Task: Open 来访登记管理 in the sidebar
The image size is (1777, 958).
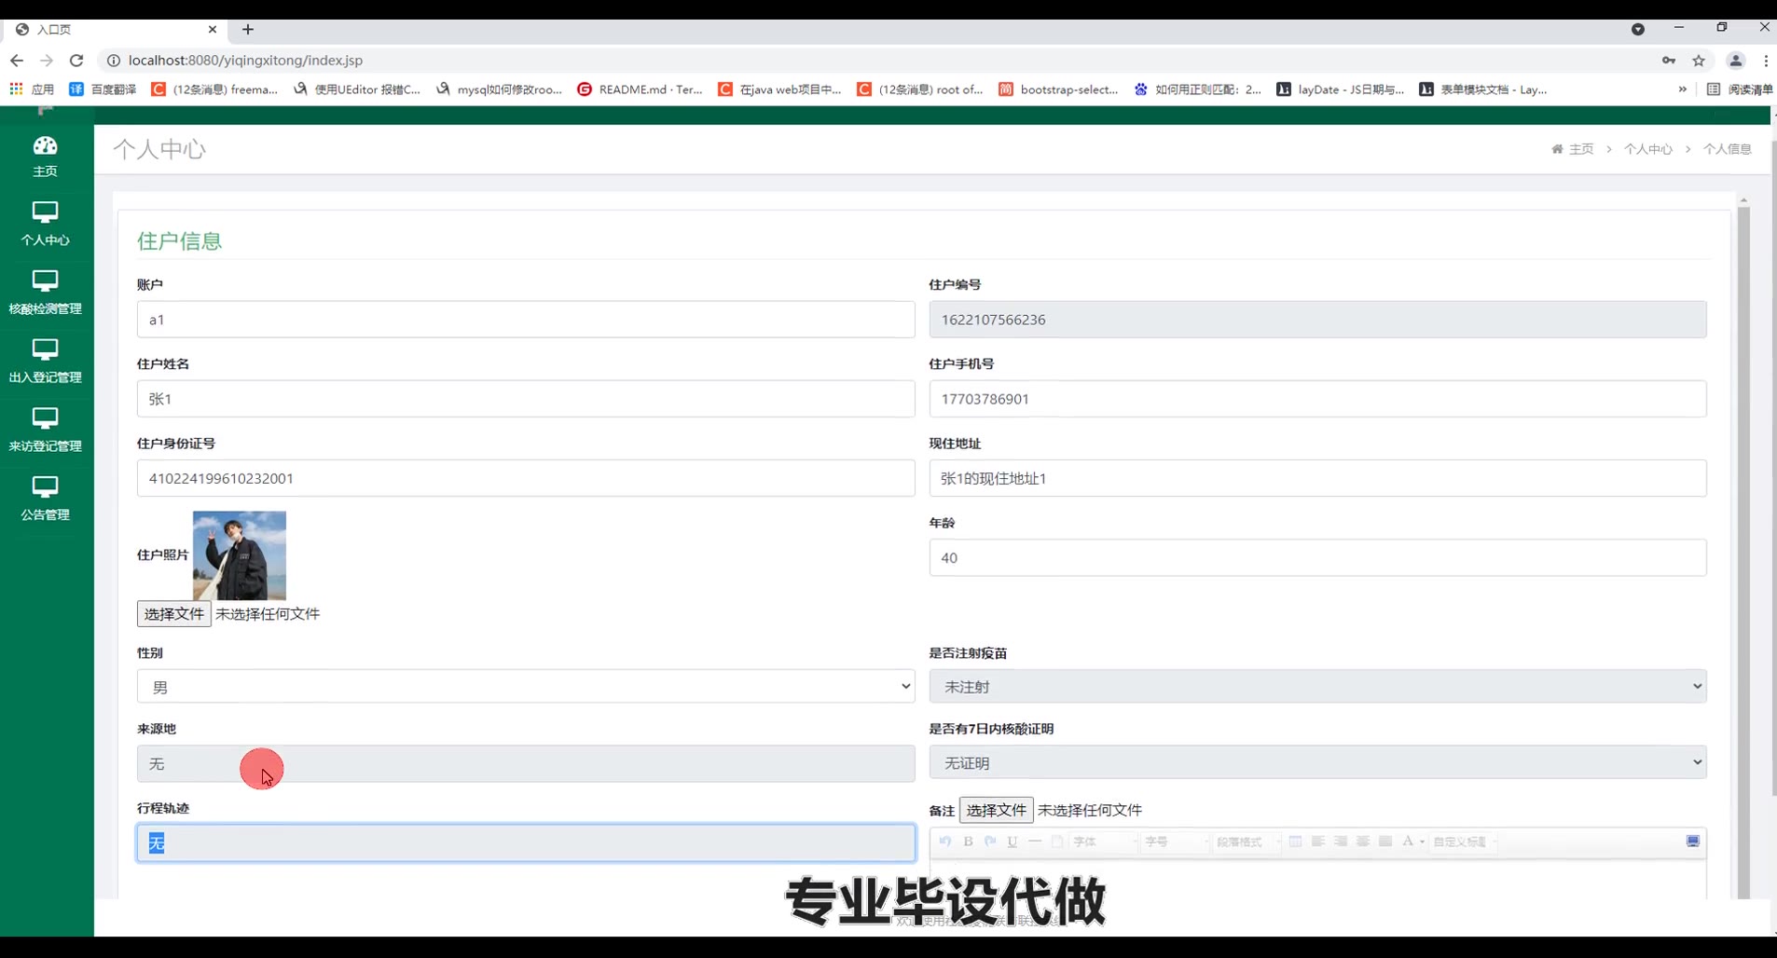Action: tap(45, 431)
